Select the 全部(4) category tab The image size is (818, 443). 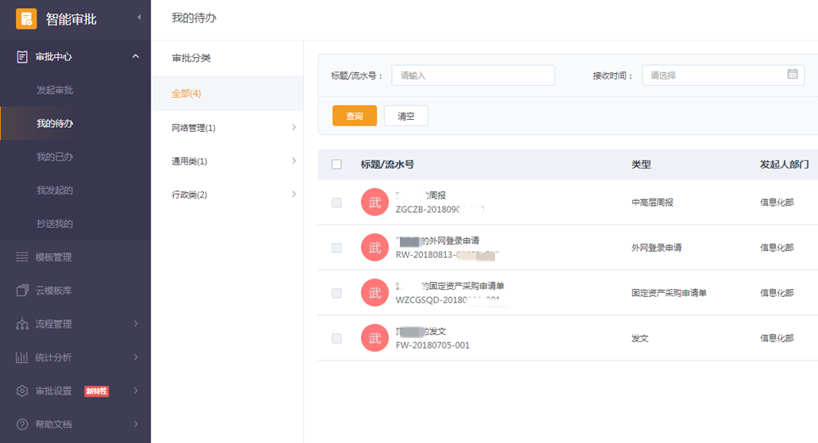click(186, 94)
